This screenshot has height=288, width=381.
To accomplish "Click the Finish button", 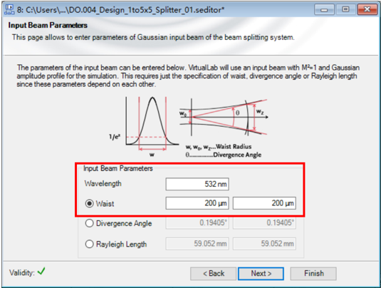I will pyautogui.click(x=313, y=274).
